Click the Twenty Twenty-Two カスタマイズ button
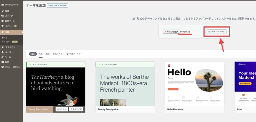This screenshot has height=122, width=256. 76,109
